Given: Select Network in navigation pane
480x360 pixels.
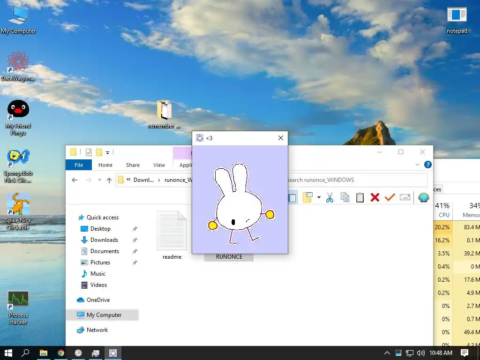Looking at the screenshot, I should [x=92, y=330].
